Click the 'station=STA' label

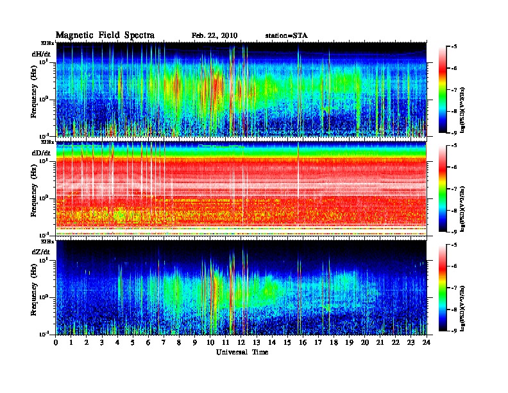(287, 36)
